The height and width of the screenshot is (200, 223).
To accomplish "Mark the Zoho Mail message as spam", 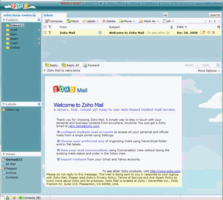I will point(209,32).
